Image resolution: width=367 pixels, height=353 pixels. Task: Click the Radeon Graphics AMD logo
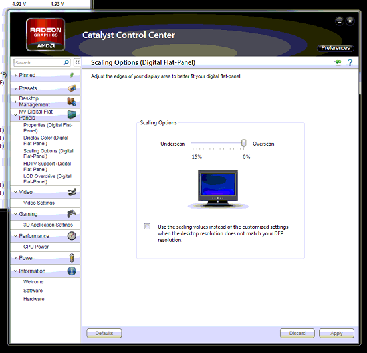46,35
